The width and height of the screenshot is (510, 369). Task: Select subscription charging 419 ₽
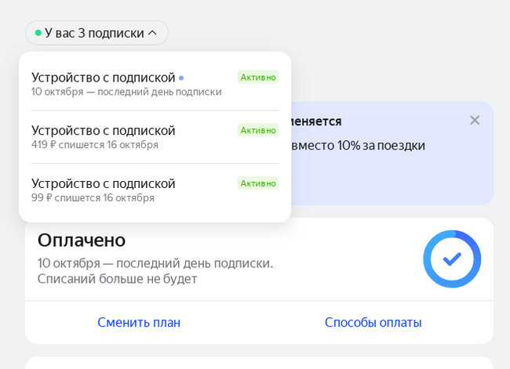tap(155, 137)
